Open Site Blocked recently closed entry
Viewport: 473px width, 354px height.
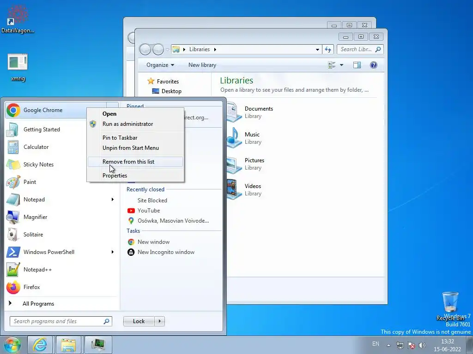pyautogui.click(x=174, y=201)
